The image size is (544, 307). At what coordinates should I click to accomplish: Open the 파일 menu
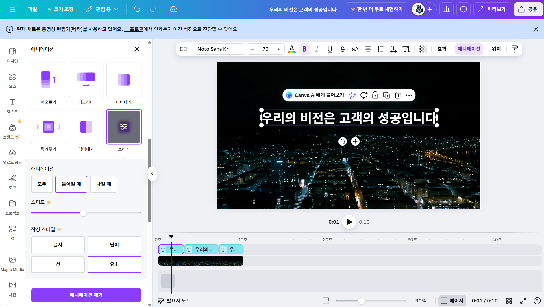[32, 9]
